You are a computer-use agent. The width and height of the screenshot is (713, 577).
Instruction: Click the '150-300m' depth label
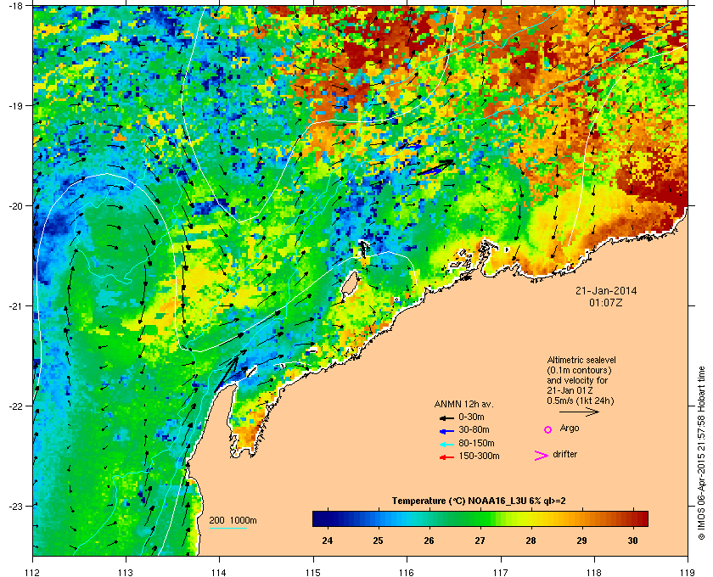(479, 456)
